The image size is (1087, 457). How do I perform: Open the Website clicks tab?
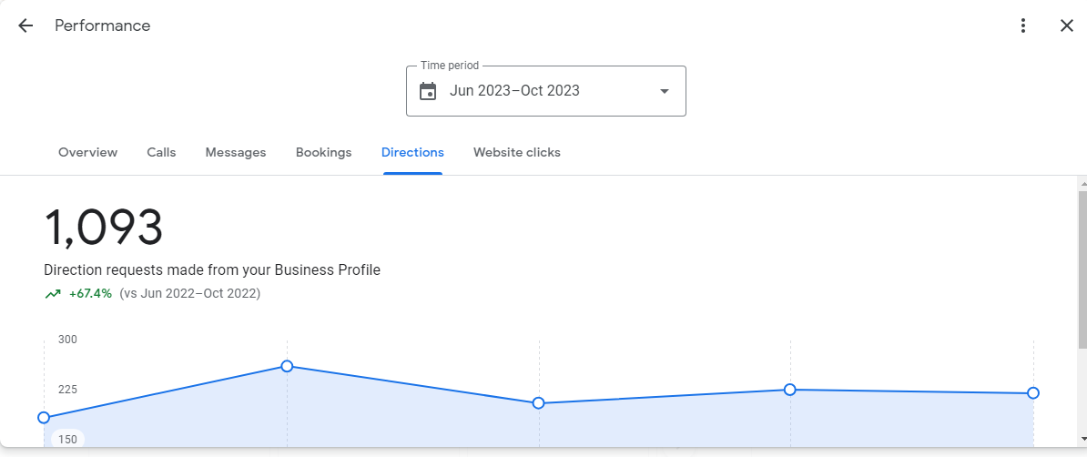tap(517, 153)
